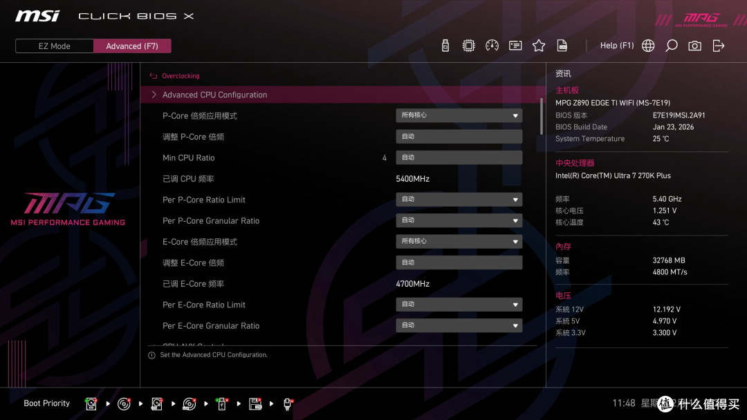This screenshot has height=420, width=747.
Task: Click the MPG Z890 EDGE TI WIFI board name
Action: pyautogui.click(x=613, y=103)
